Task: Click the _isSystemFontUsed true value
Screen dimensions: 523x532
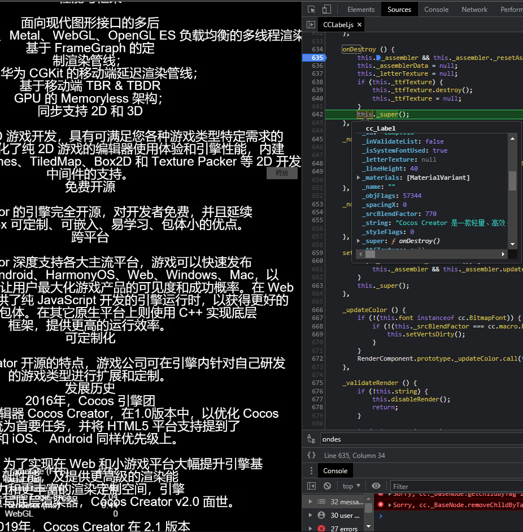Action: coord(440,150)
